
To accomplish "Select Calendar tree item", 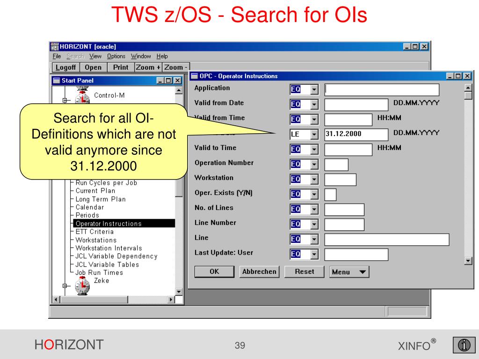I will click(x=90, y=207).
